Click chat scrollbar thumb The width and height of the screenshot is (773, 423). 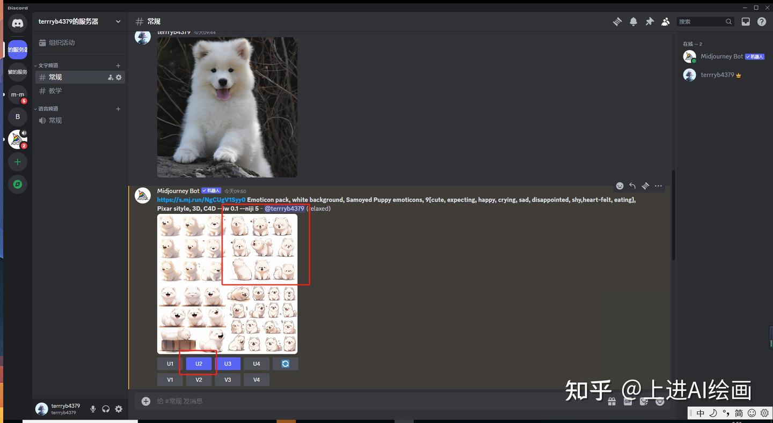coord(674,216)
